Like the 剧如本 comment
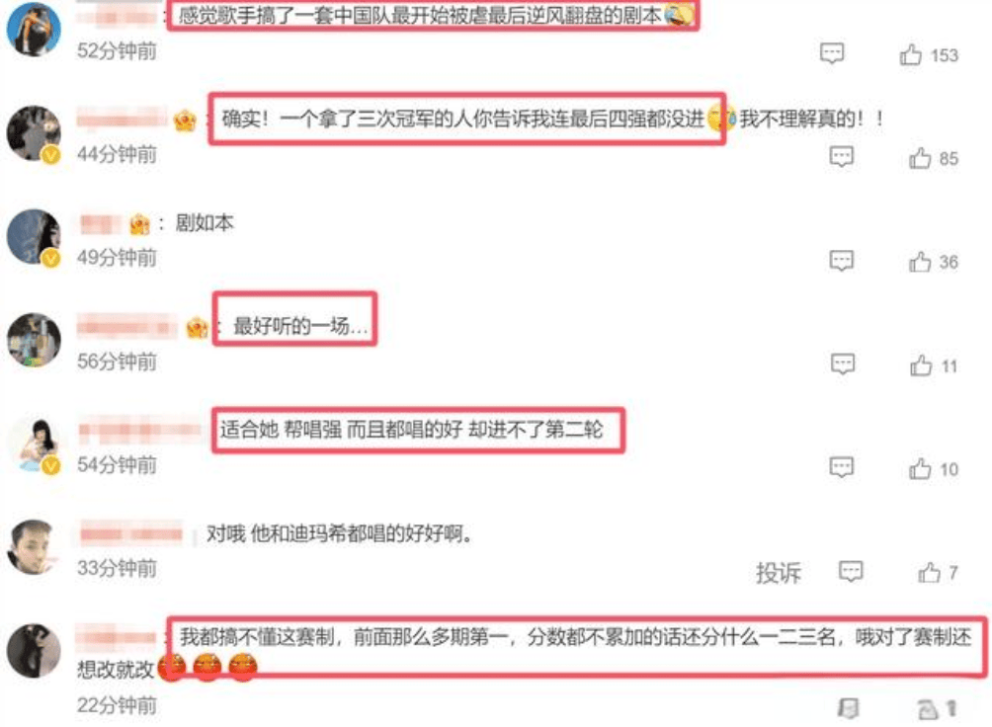The height and width of the screenshot is (727, 992). (x=920, y=262)
